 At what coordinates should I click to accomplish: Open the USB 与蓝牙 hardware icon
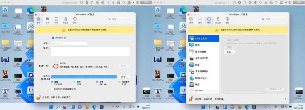[191, 78]
